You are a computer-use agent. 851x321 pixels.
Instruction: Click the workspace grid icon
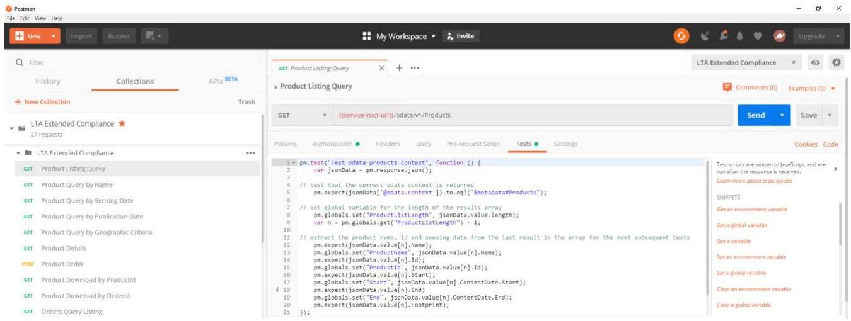tap(367, 37)
